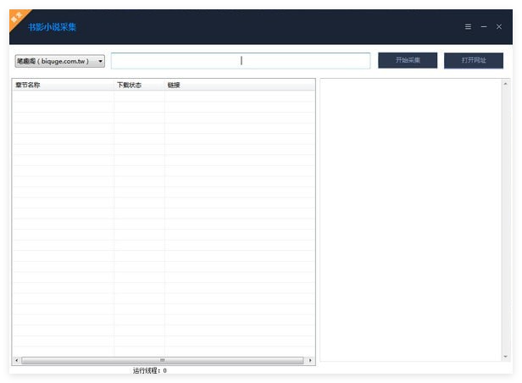
Task: Click the 运行线程 status label
Action: point(150,370)
